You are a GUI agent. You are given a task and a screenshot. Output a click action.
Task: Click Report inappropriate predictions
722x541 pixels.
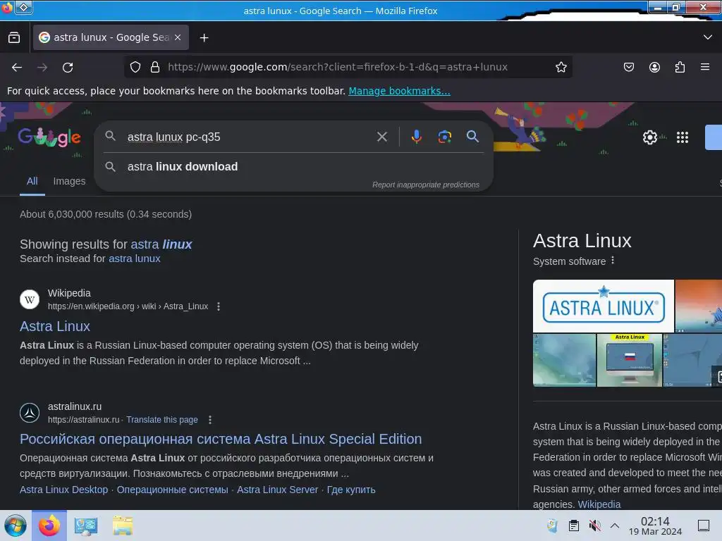pyautogui.click(x=425, y=185)
